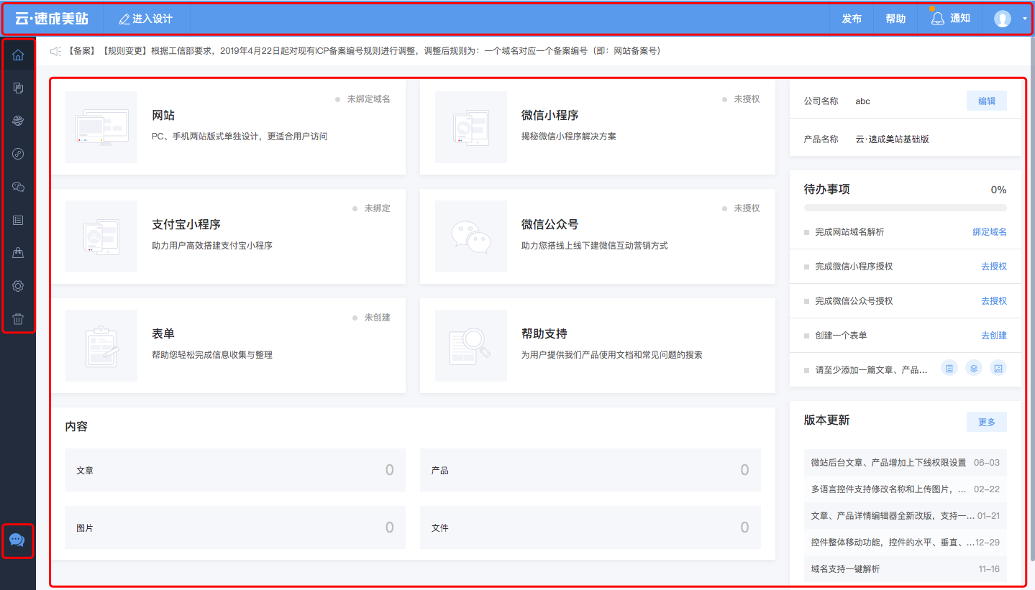The image size is (1035, 590).
Task: Open the 微信公众号 card title
Action: pyautogui.click(x=550, y=225)
